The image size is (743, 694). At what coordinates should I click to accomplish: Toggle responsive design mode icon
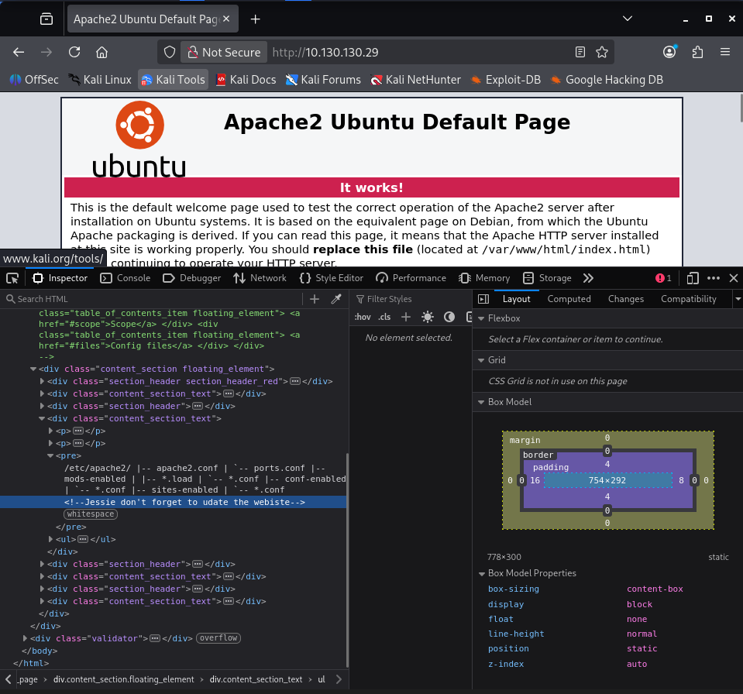click(x=693, y=278)
